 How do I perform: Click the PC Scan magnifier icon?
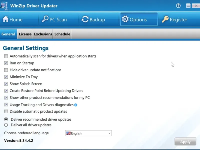(x=45, y=19)
